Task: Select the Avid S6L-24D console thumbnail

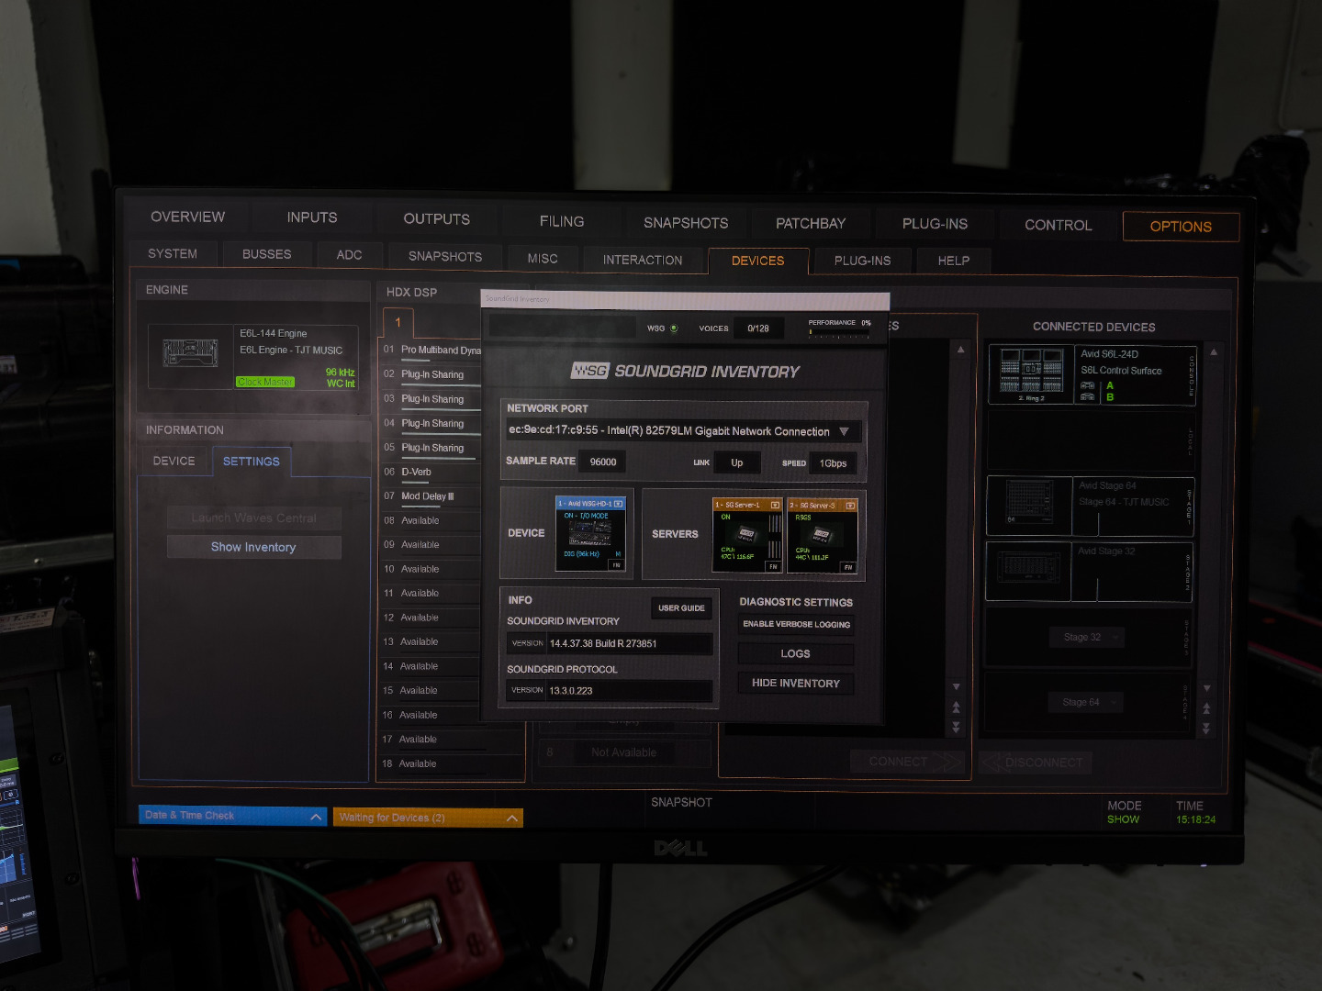Action: [x=1031, y=373]
